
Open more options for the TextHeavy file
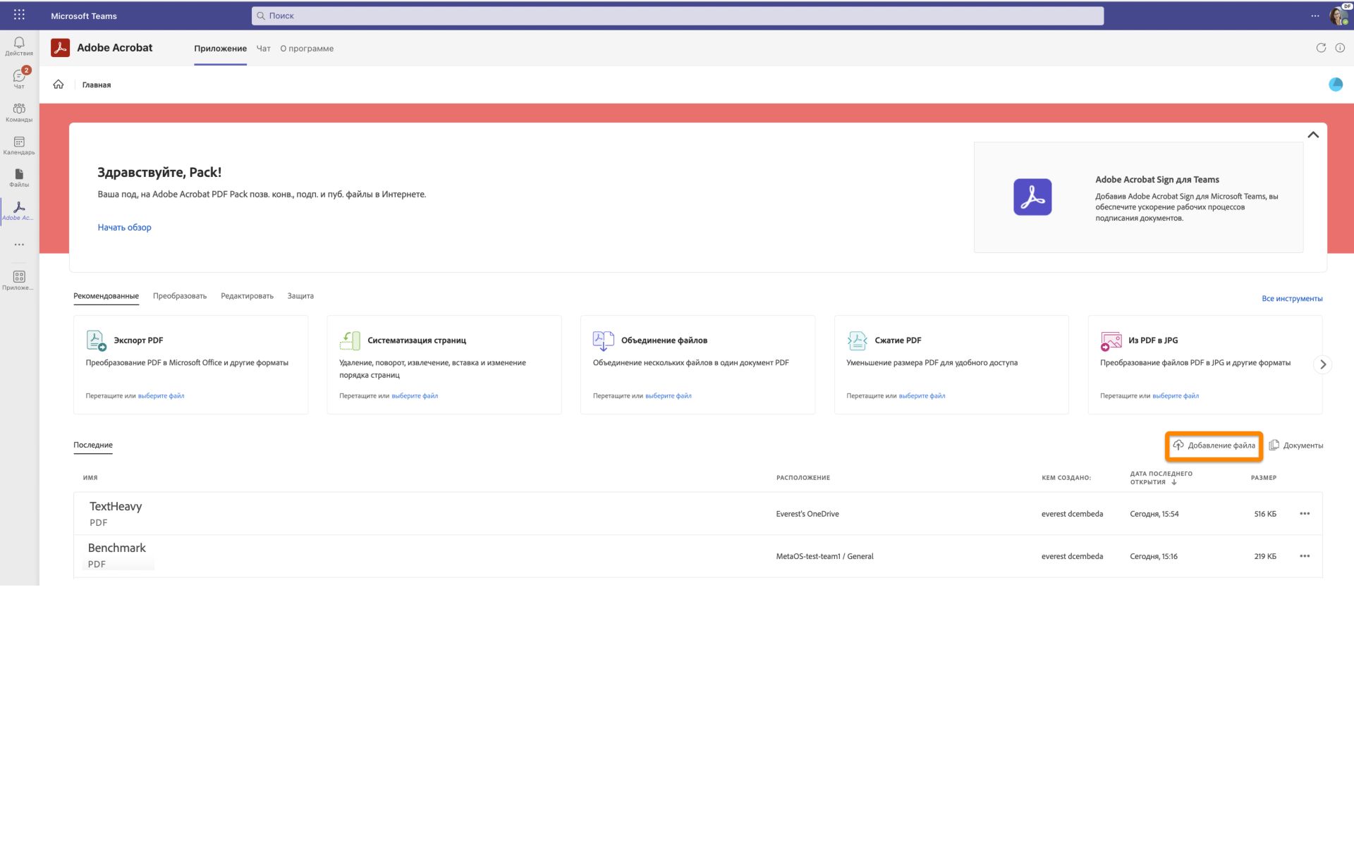click(x=1305, y=514)
